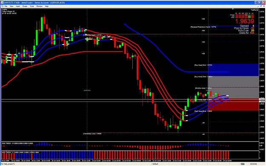Close the inner GBPUSD chart window
266x166 pixels.
pyautogui.click(x=264, y=6)
